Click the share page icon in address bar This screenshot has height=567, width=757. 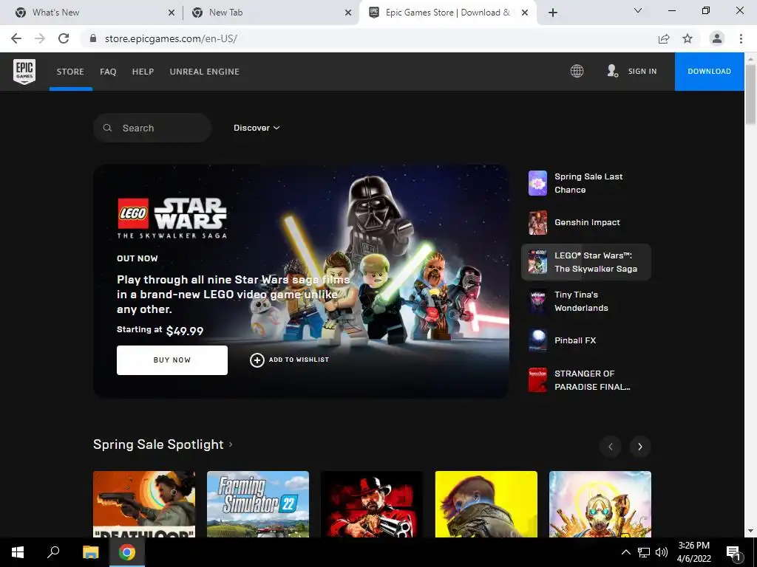664,38
